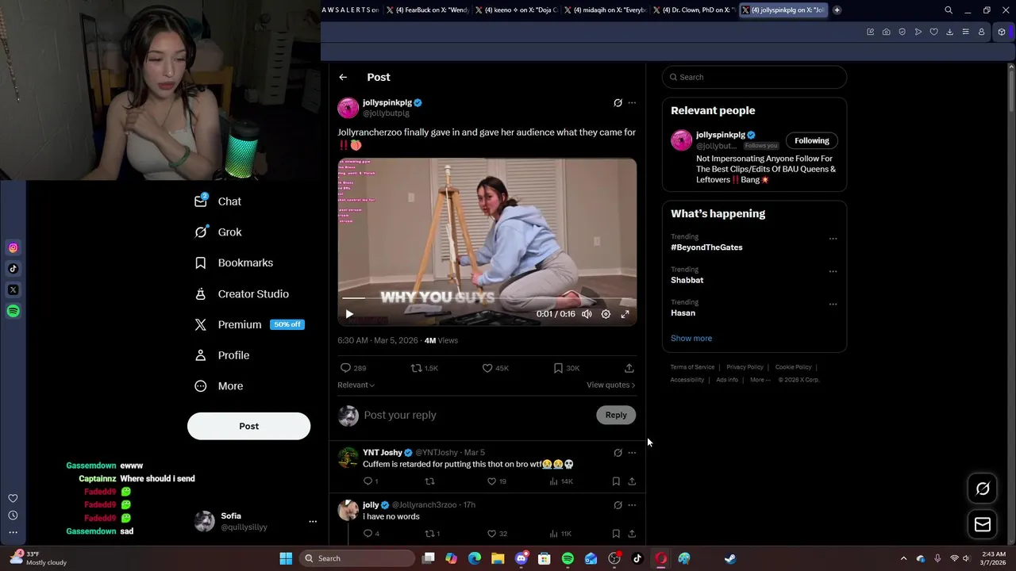Screen dimensions: 1016x571
Task: Open Creator Studio in the sidebar
Action: tap(241, 293)
